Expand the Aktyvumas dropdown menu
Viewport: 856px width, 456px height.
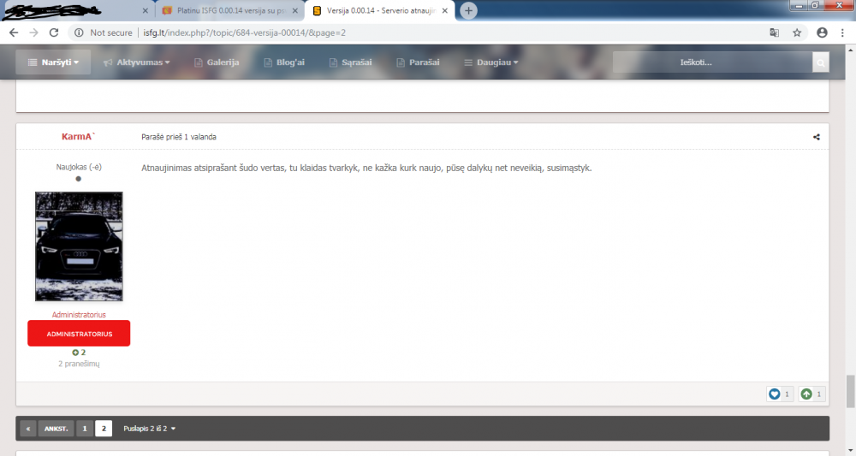tap(137, 62)
